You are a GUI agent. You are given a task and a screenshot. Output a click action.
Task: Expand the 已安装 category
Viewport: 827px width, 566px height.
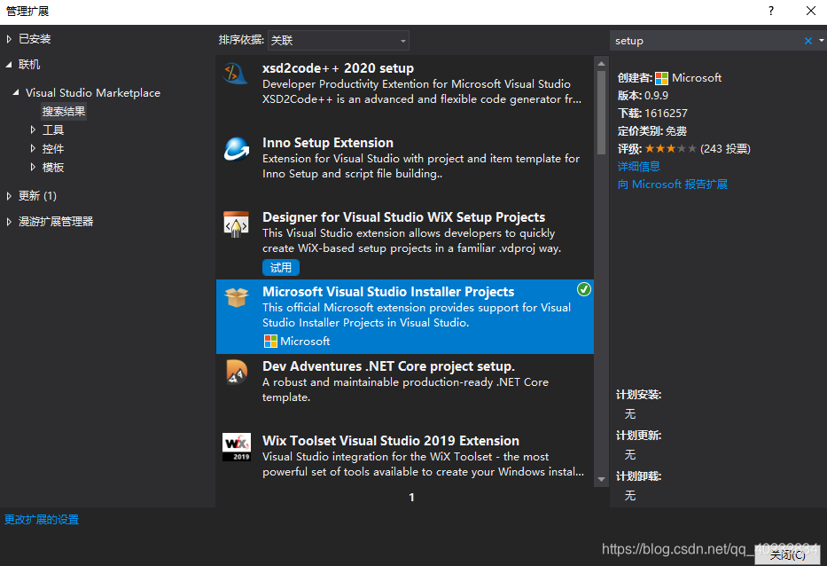[9, 39]
